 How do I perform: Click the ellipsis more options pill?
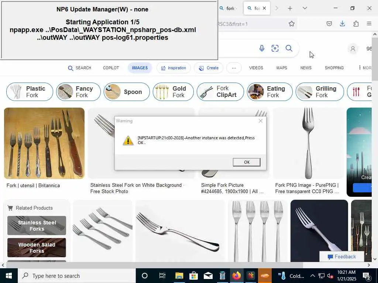coord(234,68)
